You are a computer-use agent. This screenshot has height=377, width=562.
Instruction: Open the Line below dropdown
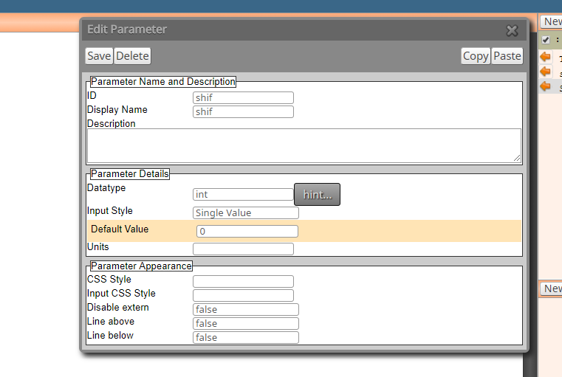click(x=246, y=337)
